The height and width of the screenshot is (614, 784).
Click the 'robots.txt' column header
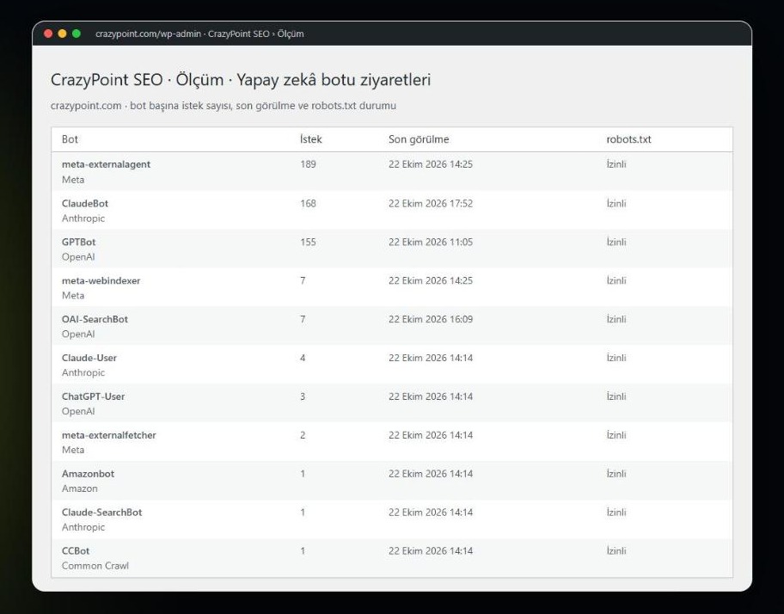(628, 139)
